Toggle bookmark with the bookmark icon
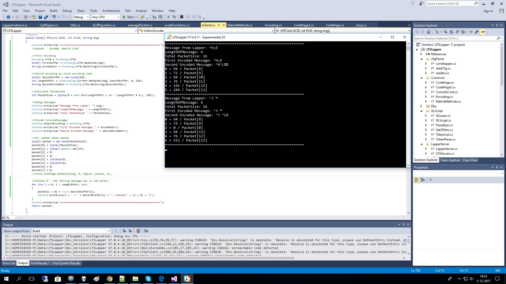The image size is (506, 284). pyautogui.click(x=182, y=17)
